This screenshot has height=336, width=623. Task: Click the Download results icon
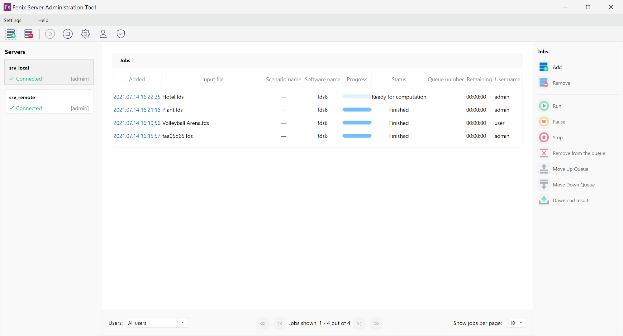(x=544, y=200)
